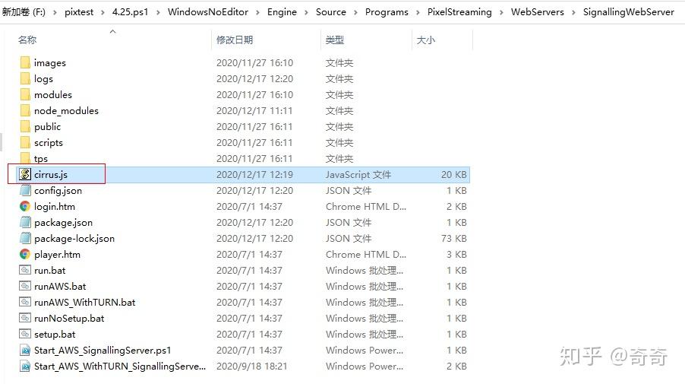Click the config.json file icon
685x384 pixels.
coord(25,190)
